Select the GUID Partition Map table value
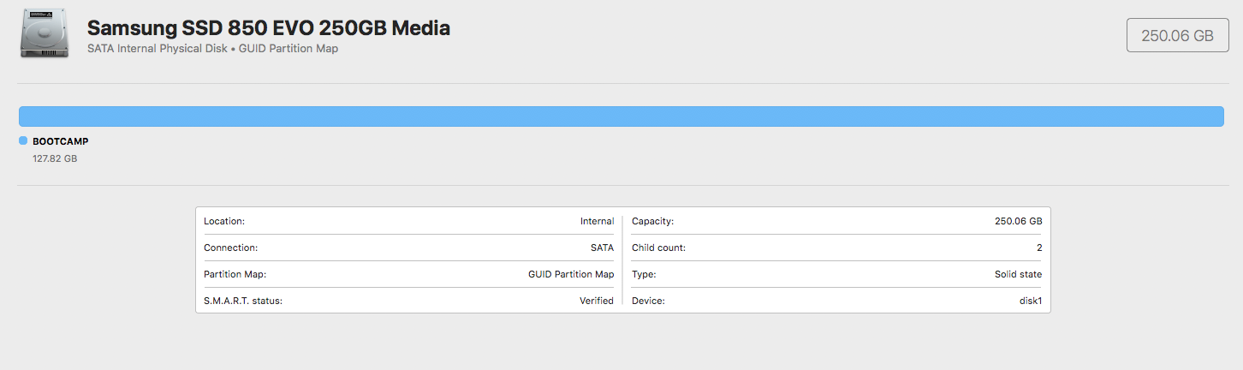 pos(570,274)
